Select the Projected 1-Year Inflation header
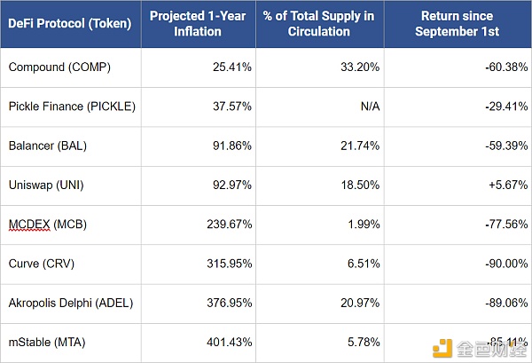The image size is (532, 363). [198, 24]
